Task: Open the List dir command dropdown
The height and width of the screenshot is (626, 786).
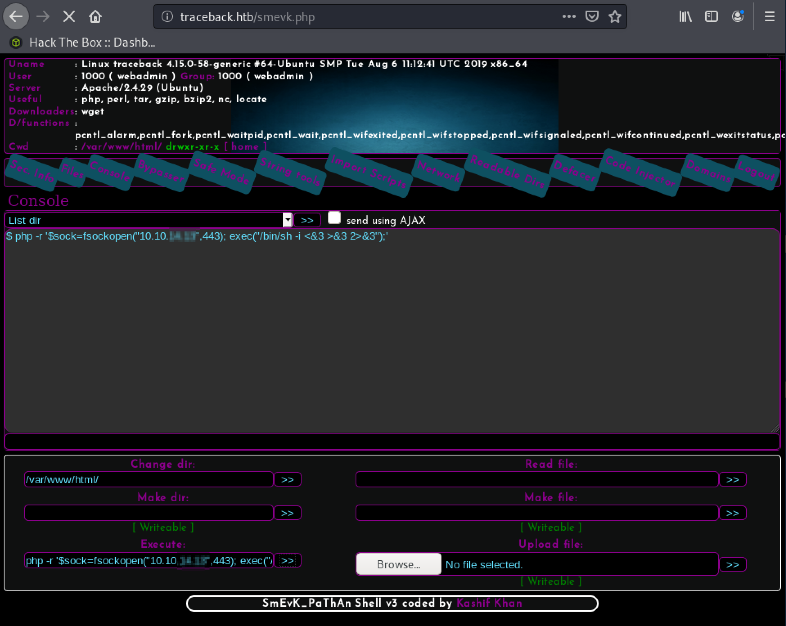Action: (149, 220)
